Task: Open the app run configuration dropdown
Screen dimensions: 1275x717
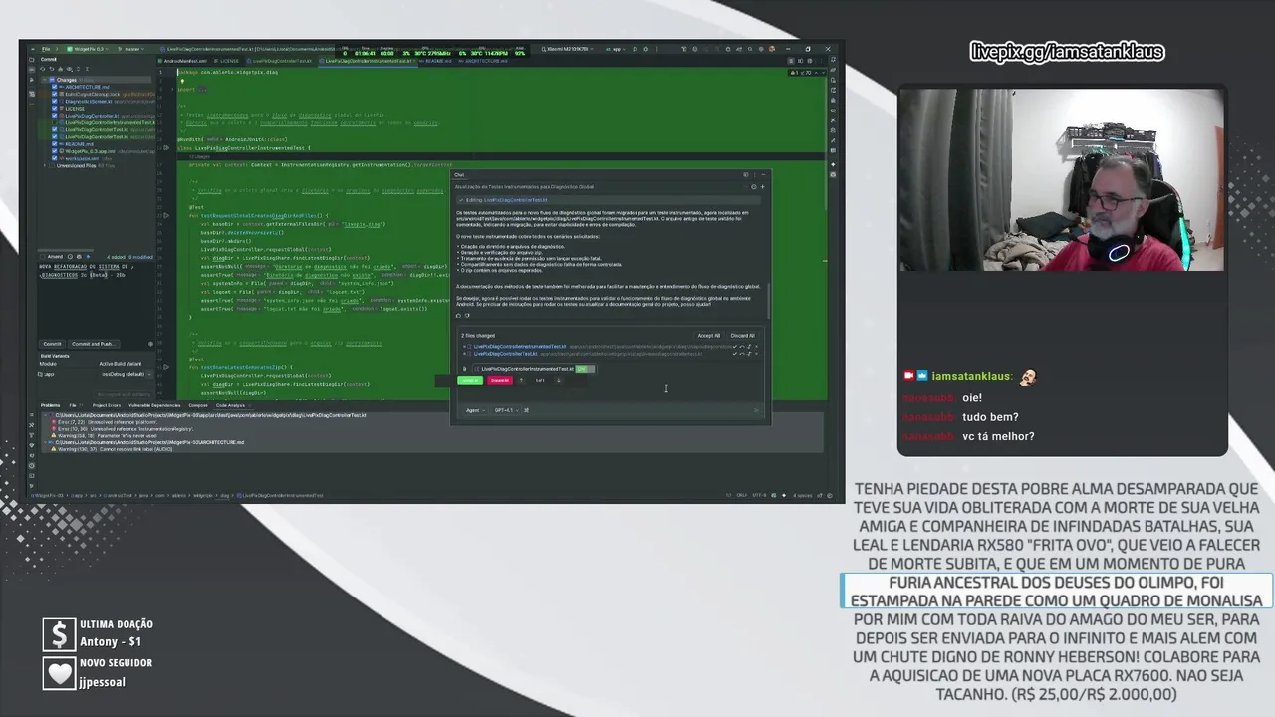Action: tap(615, 49)
